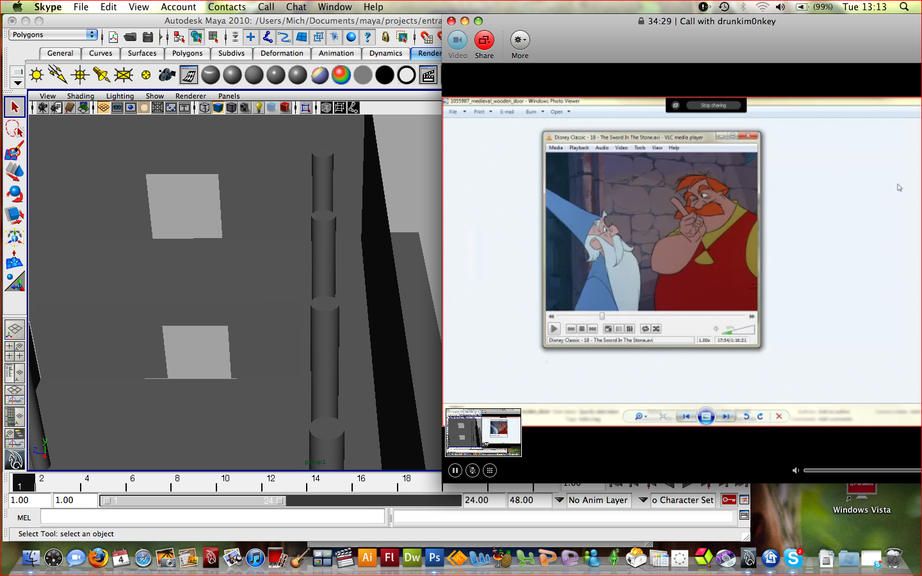Viewport: 922px width, 576px height.
Task: Mute microphone in the Skype call
Action: (x=472, y=470)
